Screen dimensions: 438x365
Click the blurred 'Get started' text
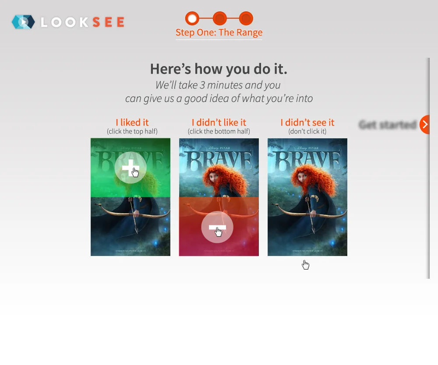pyautogui.click(x=388, y=124)
